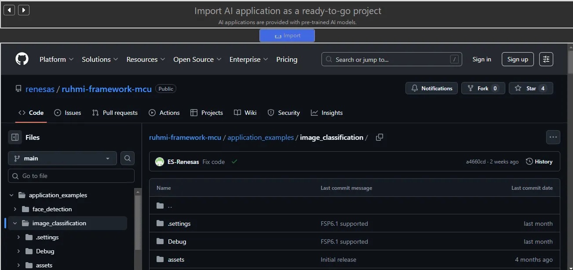Go to the previous page arrow

[x=9, y=10]
